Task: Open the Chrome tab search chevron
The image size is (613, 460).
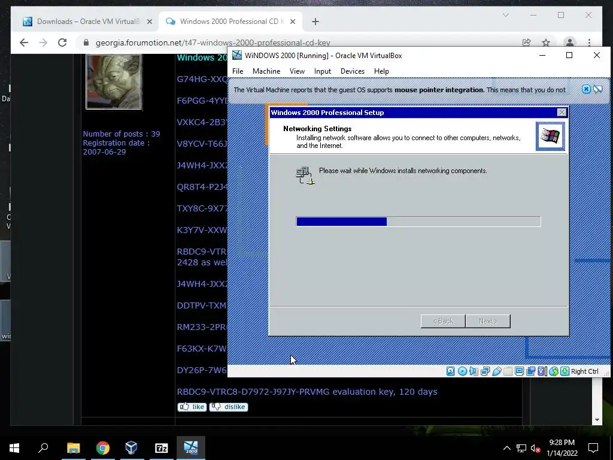Action: pos(505,15)
